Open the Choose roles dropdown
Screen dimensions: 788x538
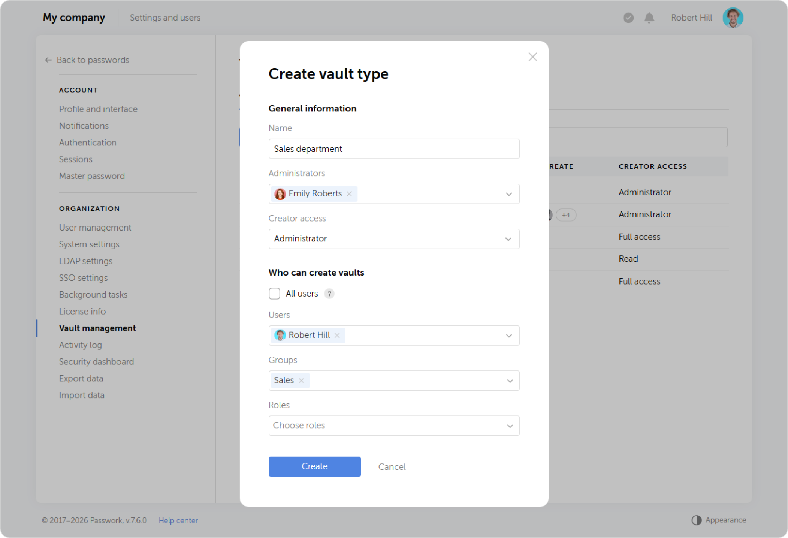394,426
